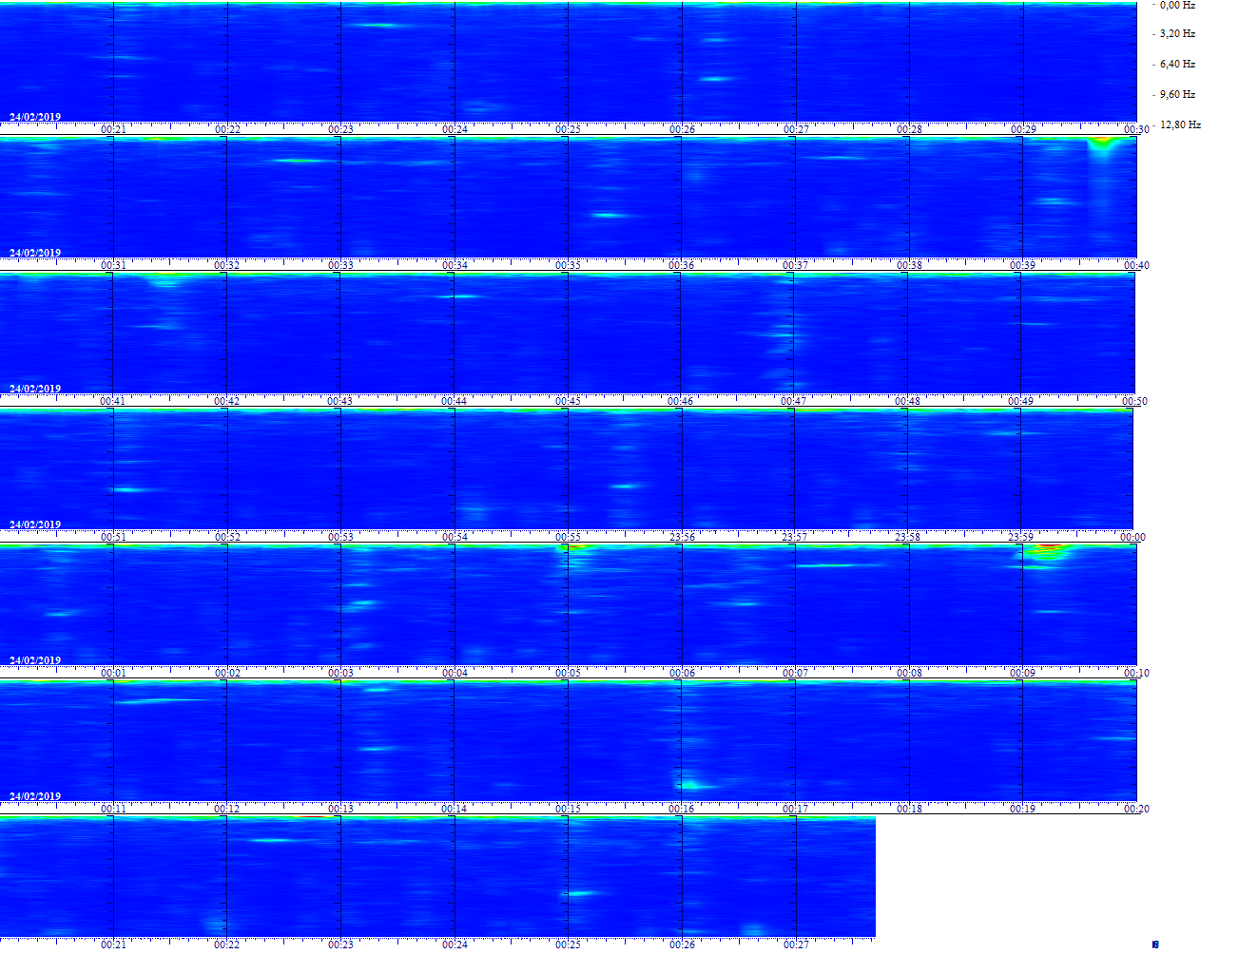Select the 23:57 time label
The image size is (1239, 954).
pyautogui.click(x=795, y=537)
